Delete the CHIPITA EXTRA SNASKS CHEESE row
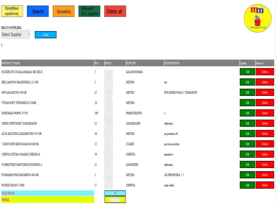This screenshot has height=207, width=276. (x=265, y=154)
